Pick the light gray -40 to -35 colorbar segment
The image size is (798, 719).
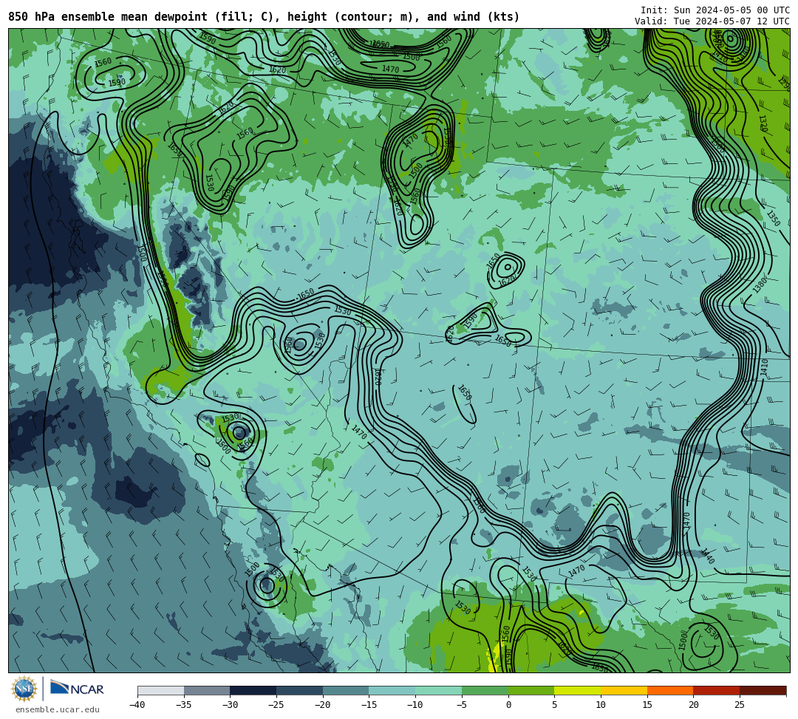[x=161, y=690]
